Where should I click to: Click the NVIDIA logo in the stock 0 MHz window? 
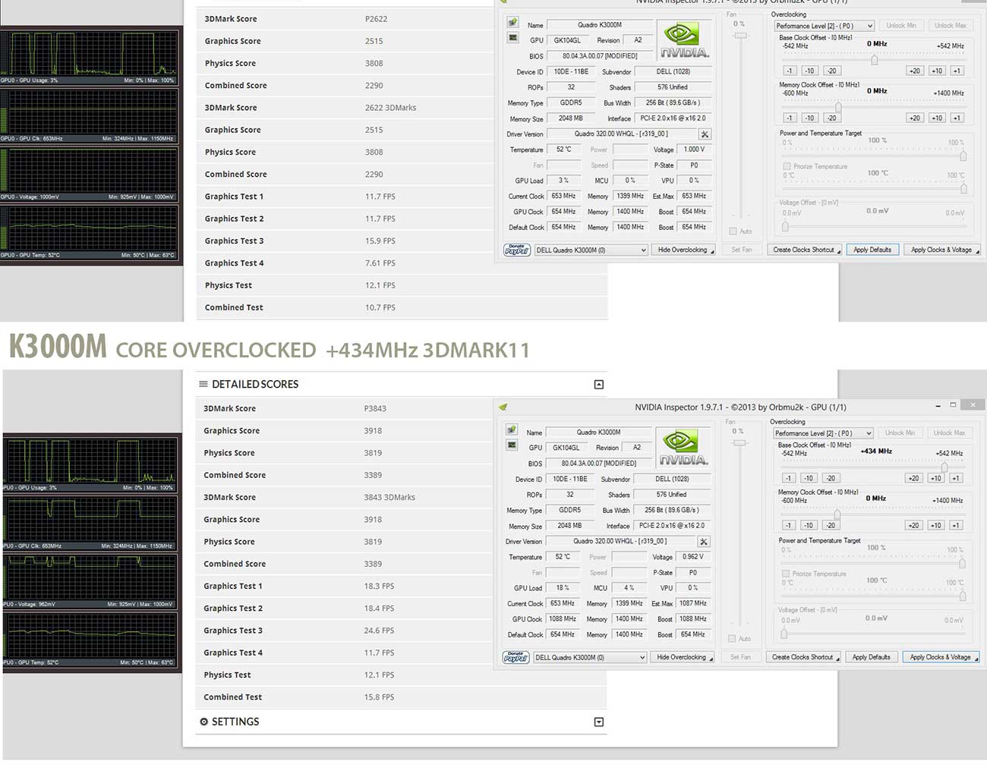point(683,41)
